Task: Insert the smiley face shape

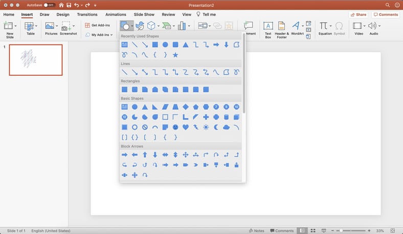Action: pos(175,127)
